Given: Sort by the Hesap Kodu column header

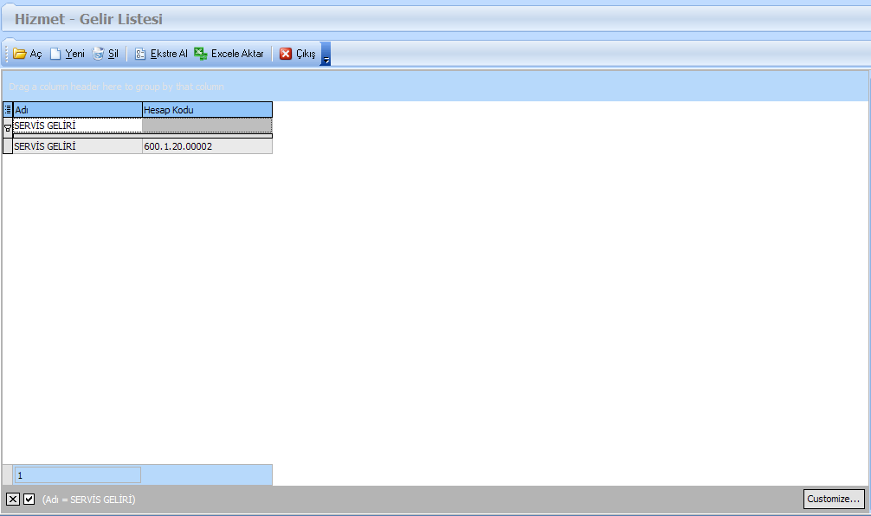Looking at the screenshot, I should (207, 110).
